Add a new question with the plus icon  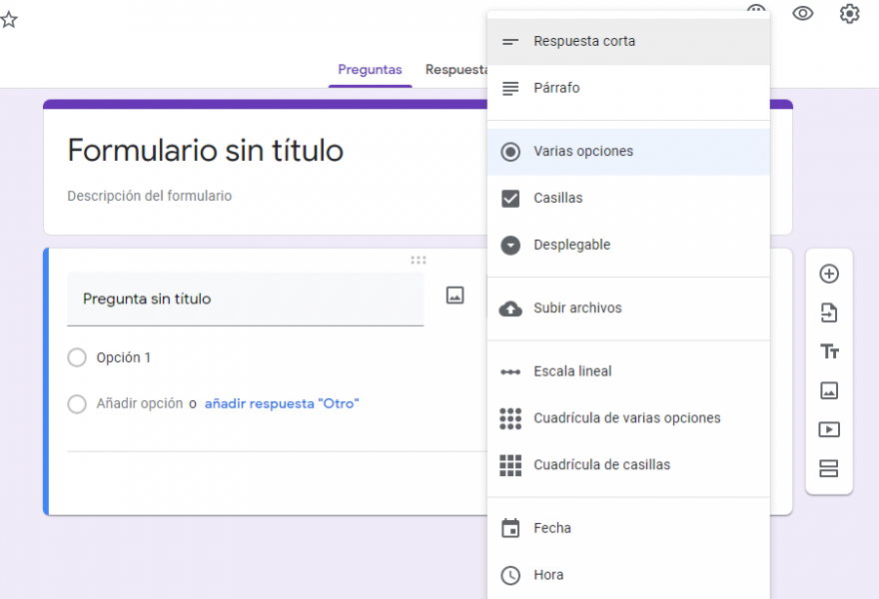(x=829, y=274)
